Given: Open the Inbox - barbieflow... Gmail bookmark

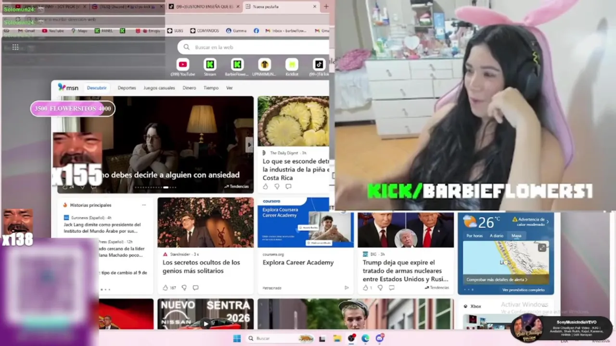Looking at the screenshot, I should coord(286,31).
